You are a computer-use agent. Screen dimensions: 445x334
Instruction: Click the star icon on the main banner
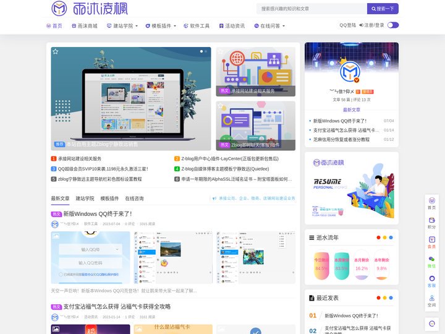(56, 51)
